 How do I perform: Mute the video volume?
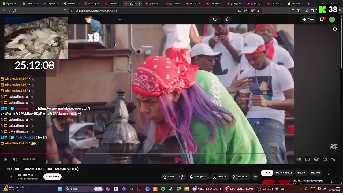[x=15, y=159]
